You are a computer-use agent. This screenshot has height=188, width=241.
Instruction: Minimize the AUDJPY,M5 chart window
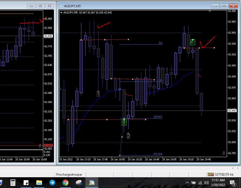(215, 6)
